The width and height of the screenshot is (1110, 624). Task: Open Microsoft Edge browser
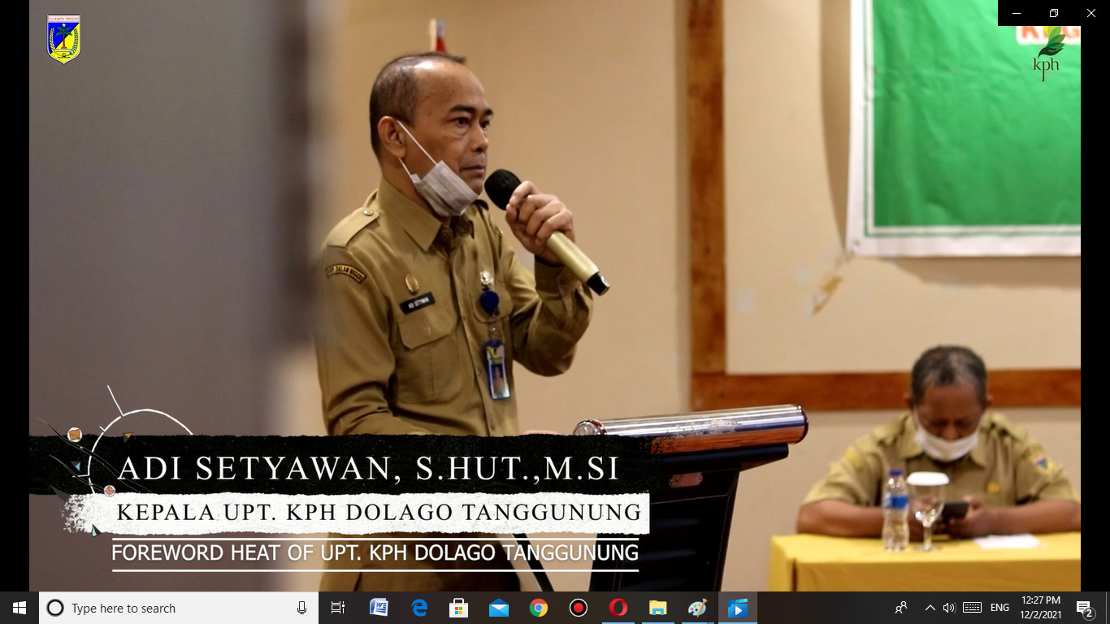coord(419,608)
